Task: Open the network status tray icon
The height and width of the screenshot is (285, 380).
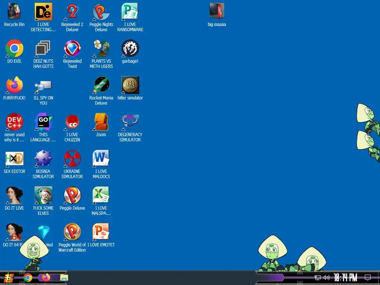Action: [318, 278]
